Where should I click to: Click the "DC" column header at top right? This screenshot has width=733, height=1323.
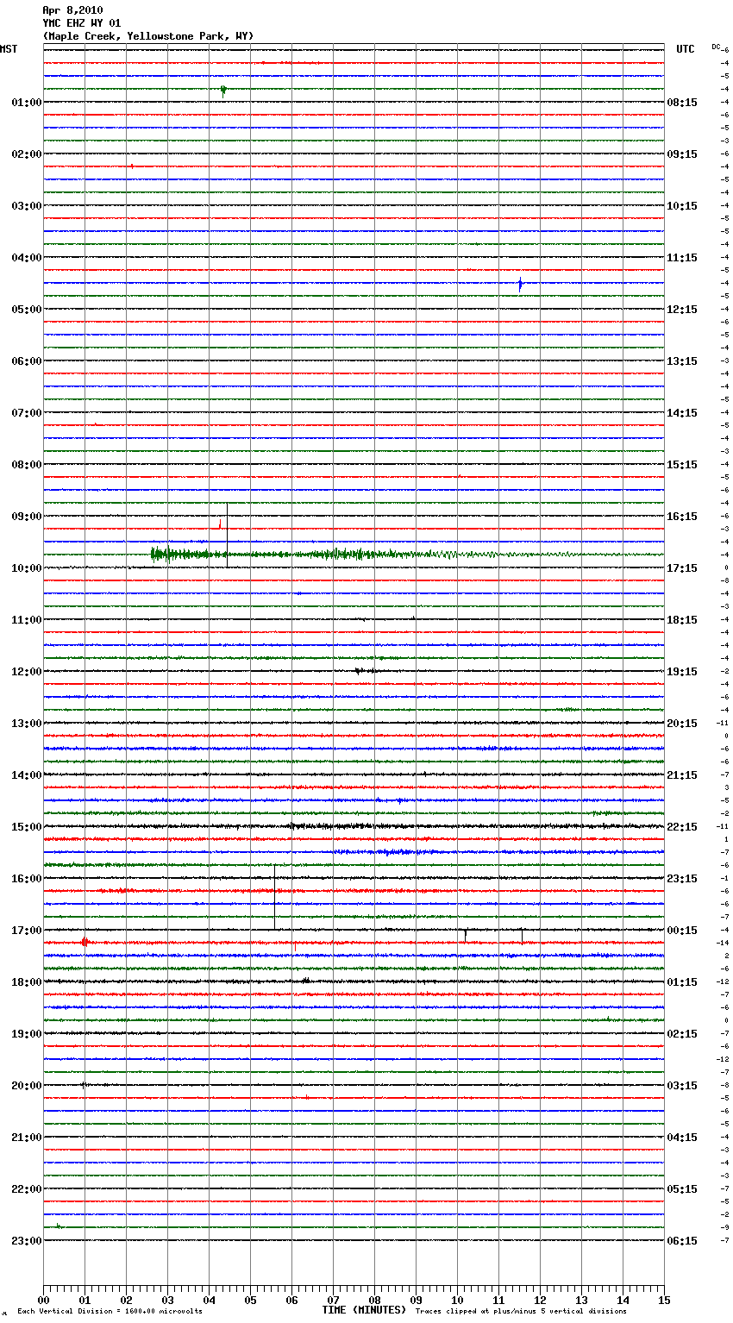click(x=716, y=47)
